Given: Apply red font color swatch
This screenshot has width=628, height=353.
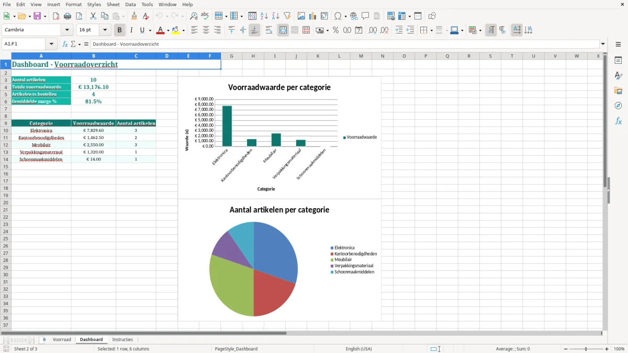Looking at the screenshot, I should point(161,30).
